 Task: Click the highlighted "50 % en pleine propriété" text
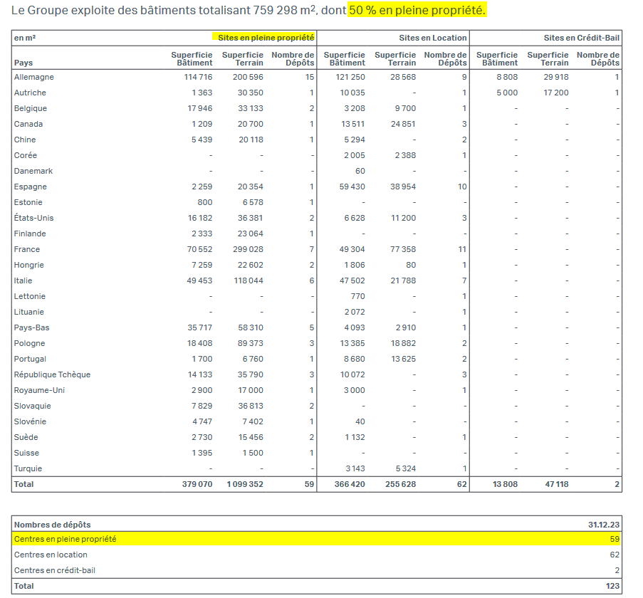point(417,11)
